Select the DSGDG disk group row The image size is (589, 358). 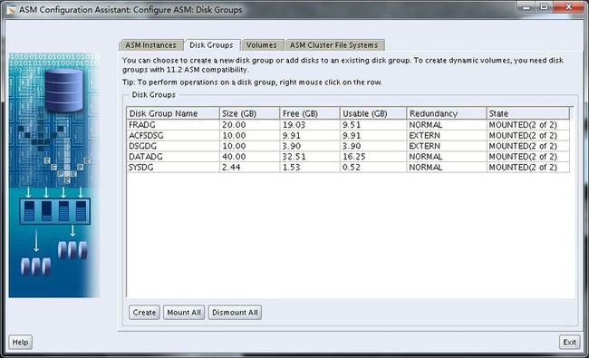click(348, 146)
